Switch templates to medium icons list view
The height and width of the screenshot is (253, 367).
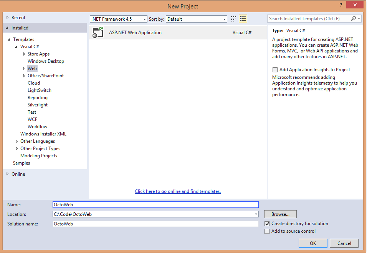pyautogui.click(x=243, y=18)
